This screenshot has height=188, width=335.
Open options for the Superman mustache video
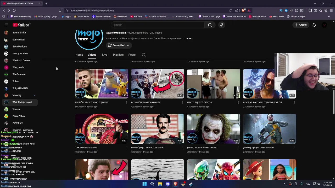click(183, 148)
